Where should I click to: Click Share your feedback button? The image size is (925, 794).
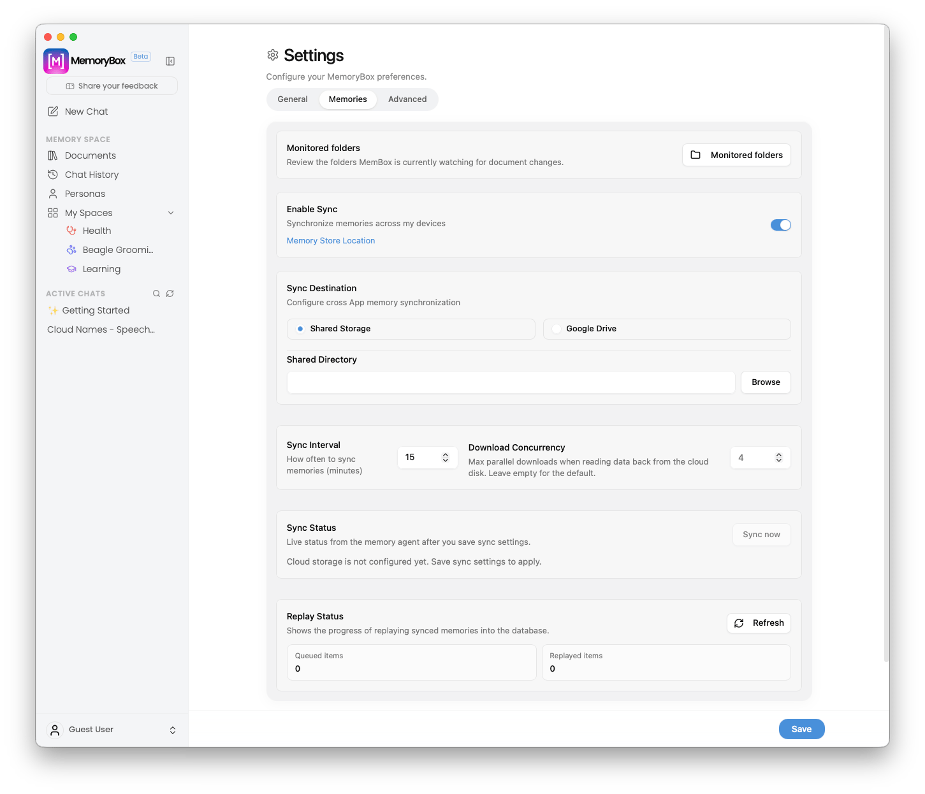[x=112, y=86]
